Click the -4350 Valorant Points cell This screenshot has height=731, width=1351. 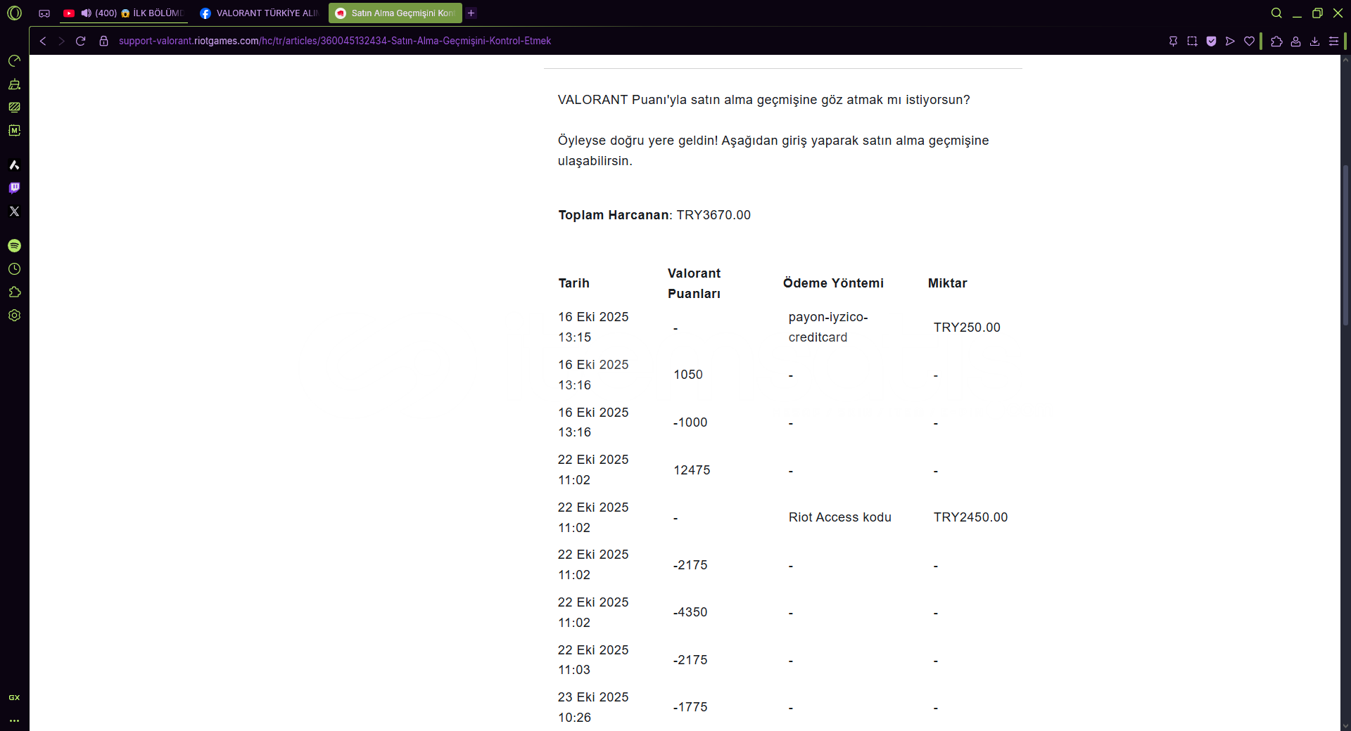[x=690, y=612]
